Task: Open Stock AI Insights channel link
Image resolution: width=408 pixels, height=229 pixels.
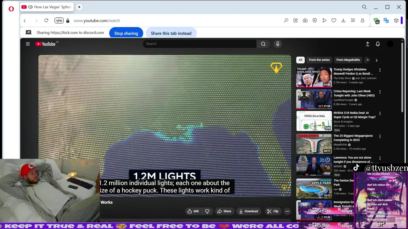Action: click(343, 121)
